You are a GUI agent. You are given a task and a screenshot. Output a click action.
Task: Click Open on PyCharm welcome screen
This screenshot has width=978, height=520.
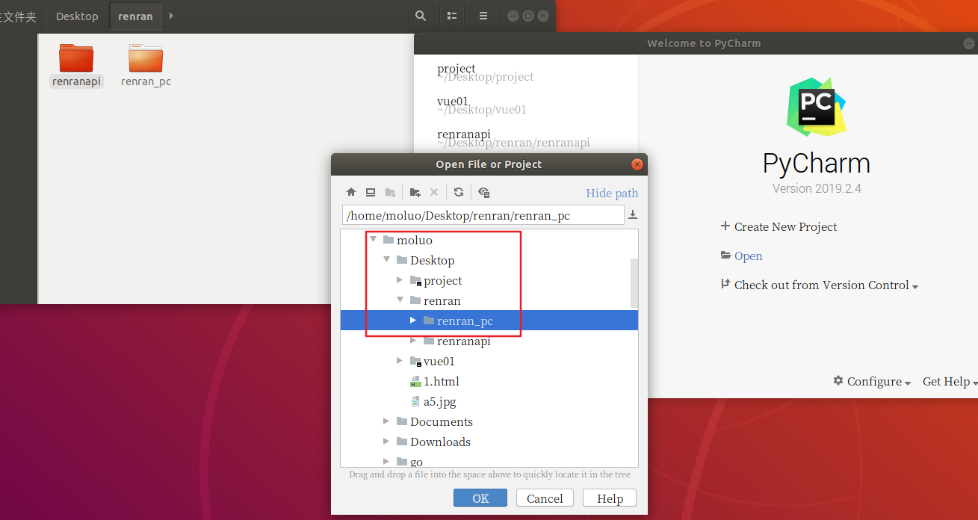(x=741, y=256)
